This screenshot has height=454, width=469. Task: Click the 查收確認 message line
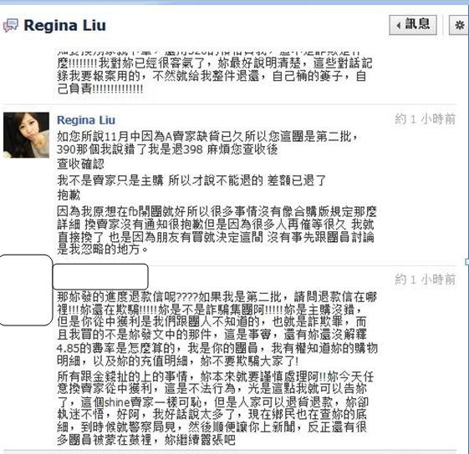click(80, 164)
